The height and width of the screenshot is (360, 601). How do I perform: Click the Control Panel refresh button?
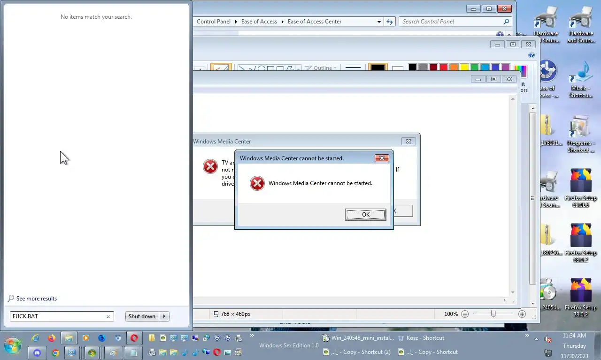pos(389,22)
